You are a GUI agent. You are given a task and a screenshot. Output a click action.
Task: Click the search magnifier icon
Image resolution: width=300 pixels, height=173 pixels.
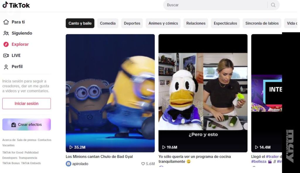tap(273, 5)
